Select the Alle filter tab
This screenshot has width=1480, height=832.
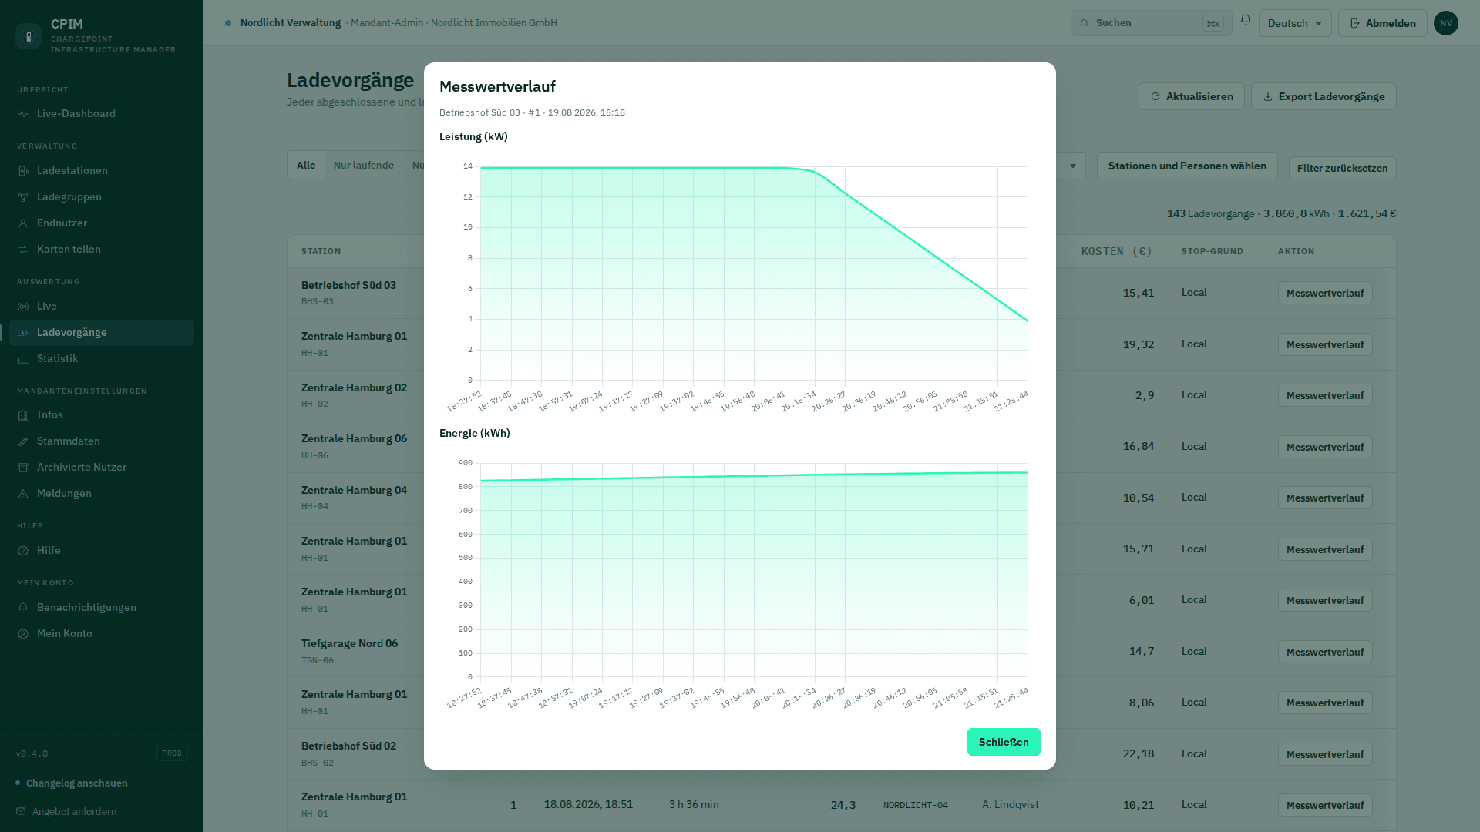click(306, 165)
